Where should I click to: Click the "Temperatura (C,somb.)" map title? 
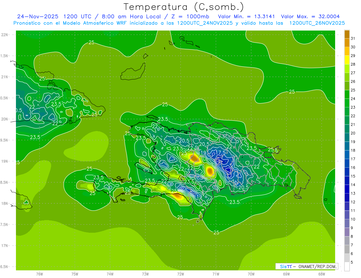coord(184,7)
